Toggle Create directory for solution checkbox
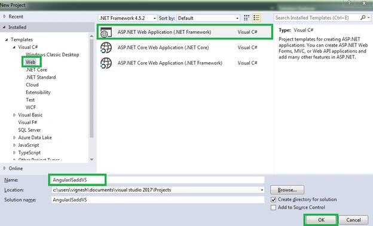This screenshot has width=373, height=226. [x=274, y=200]
